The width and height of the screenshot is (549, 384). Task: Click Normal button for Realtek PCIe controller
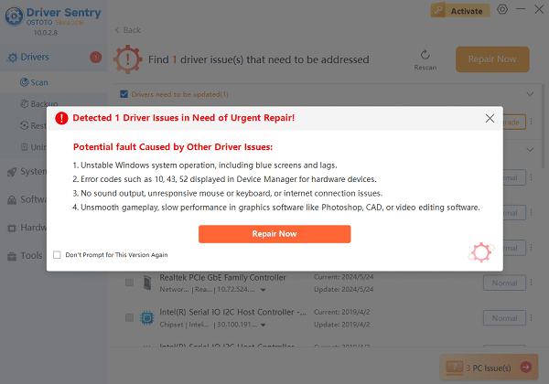(504, 283)
